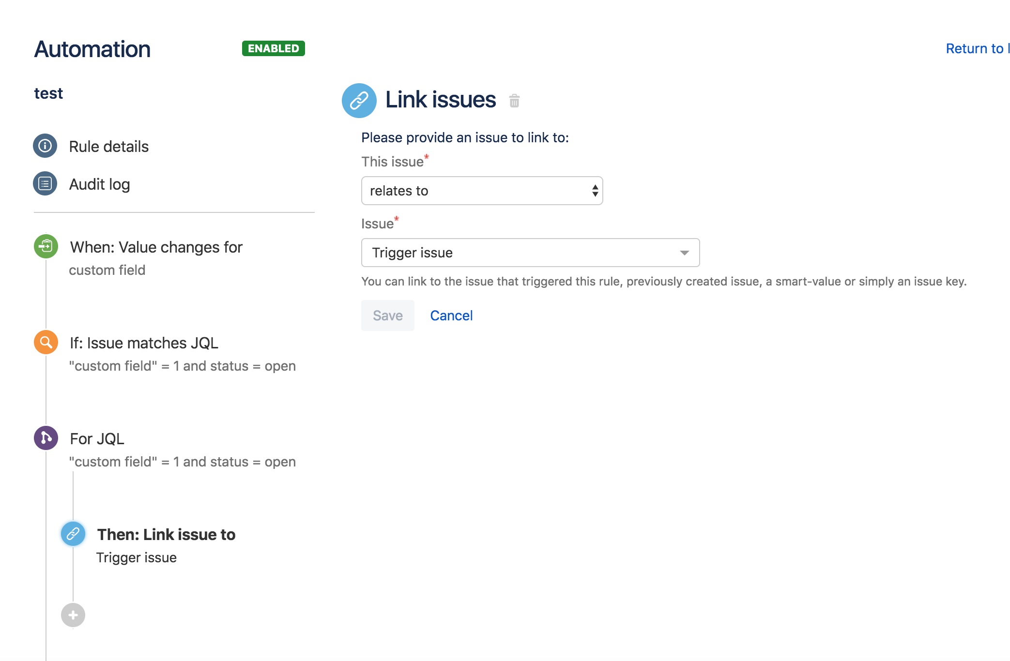Click the ENABLED status badge

pyautogui.click(x=273, y=48)
